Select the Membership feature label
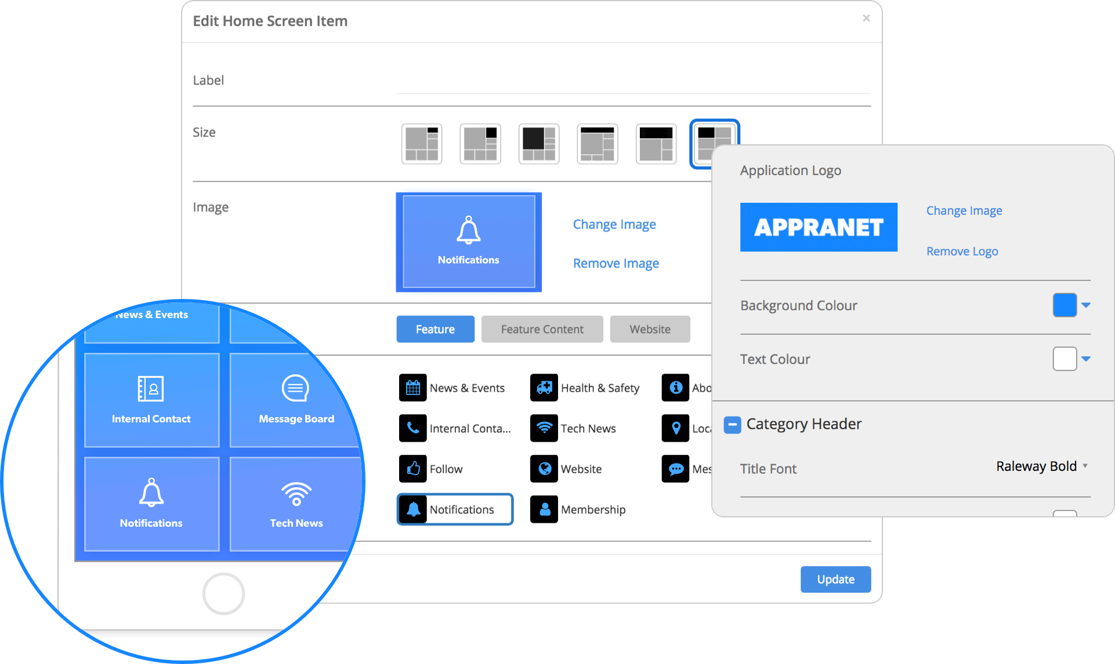Screen dimensions: 1115x664 pos(593,510)
